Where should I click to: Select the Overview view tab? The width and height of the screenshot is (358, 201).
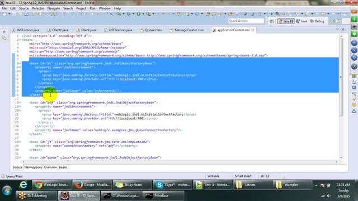pyautogui.click(x=50, y=167)
